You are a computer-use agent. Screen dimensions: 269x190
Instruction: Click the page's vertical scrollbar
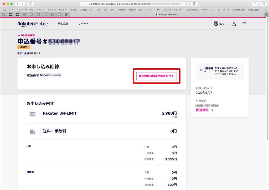click(x=268, y=79)
